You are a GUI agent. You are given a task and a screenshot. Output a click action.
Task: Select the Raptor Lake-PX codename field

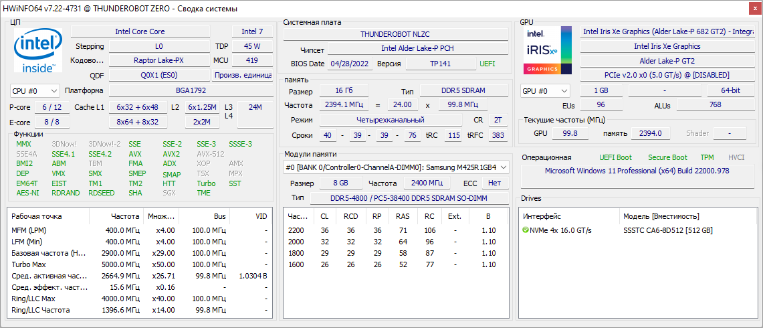(x=158, y=60)
